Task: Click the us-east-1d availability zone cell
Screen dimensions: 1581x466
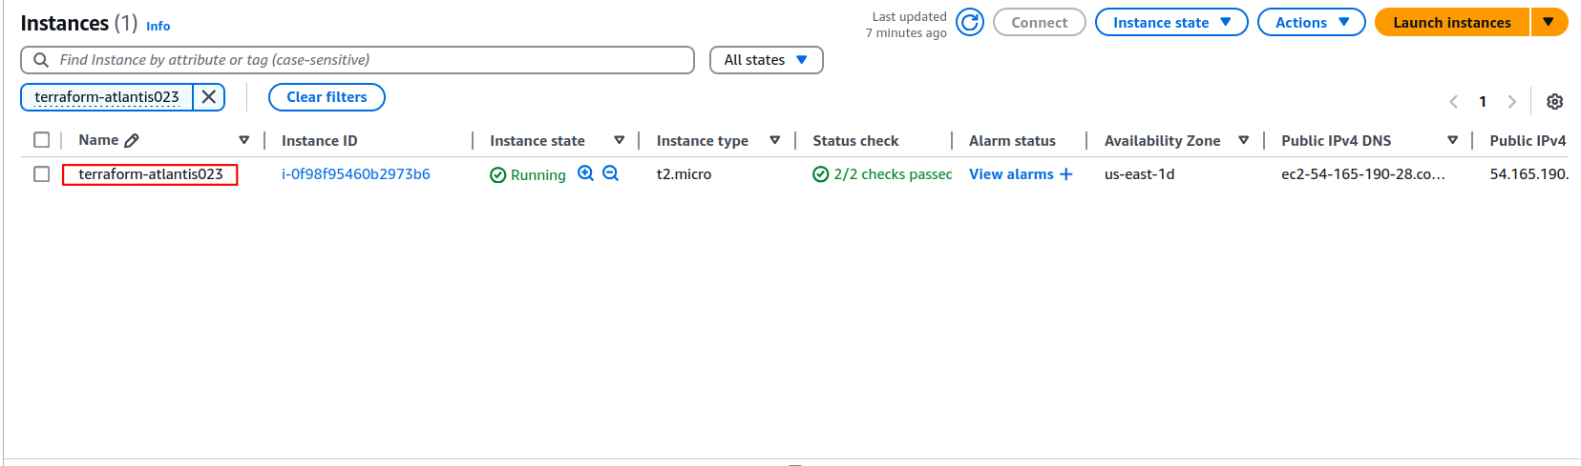Action: [x=1139, y=174]
